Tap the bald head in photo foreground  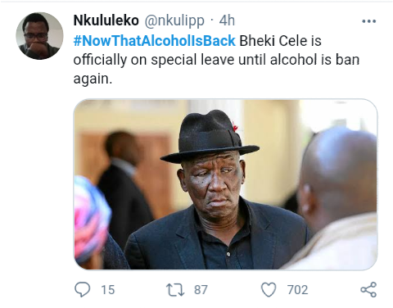point(338,174)
